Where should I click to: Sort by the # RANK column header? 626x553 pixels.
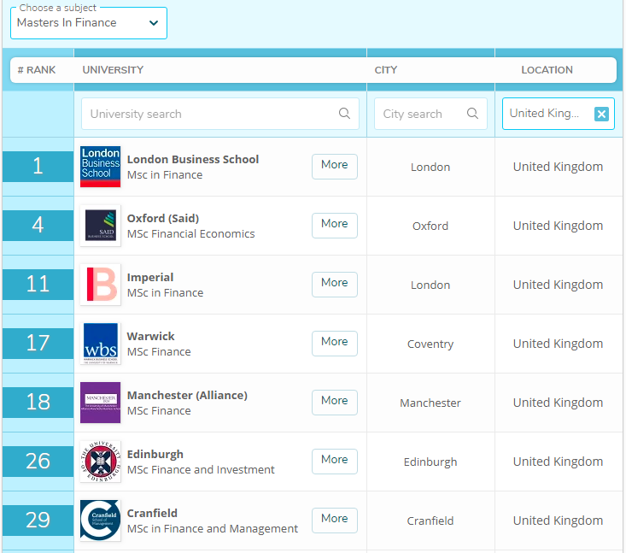[37, 70]
